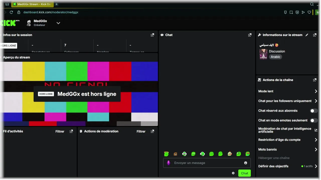The height and width of the screenshot is (180, 321).
Task: Click Héberger une chaîne
Action: click(274, 158)
